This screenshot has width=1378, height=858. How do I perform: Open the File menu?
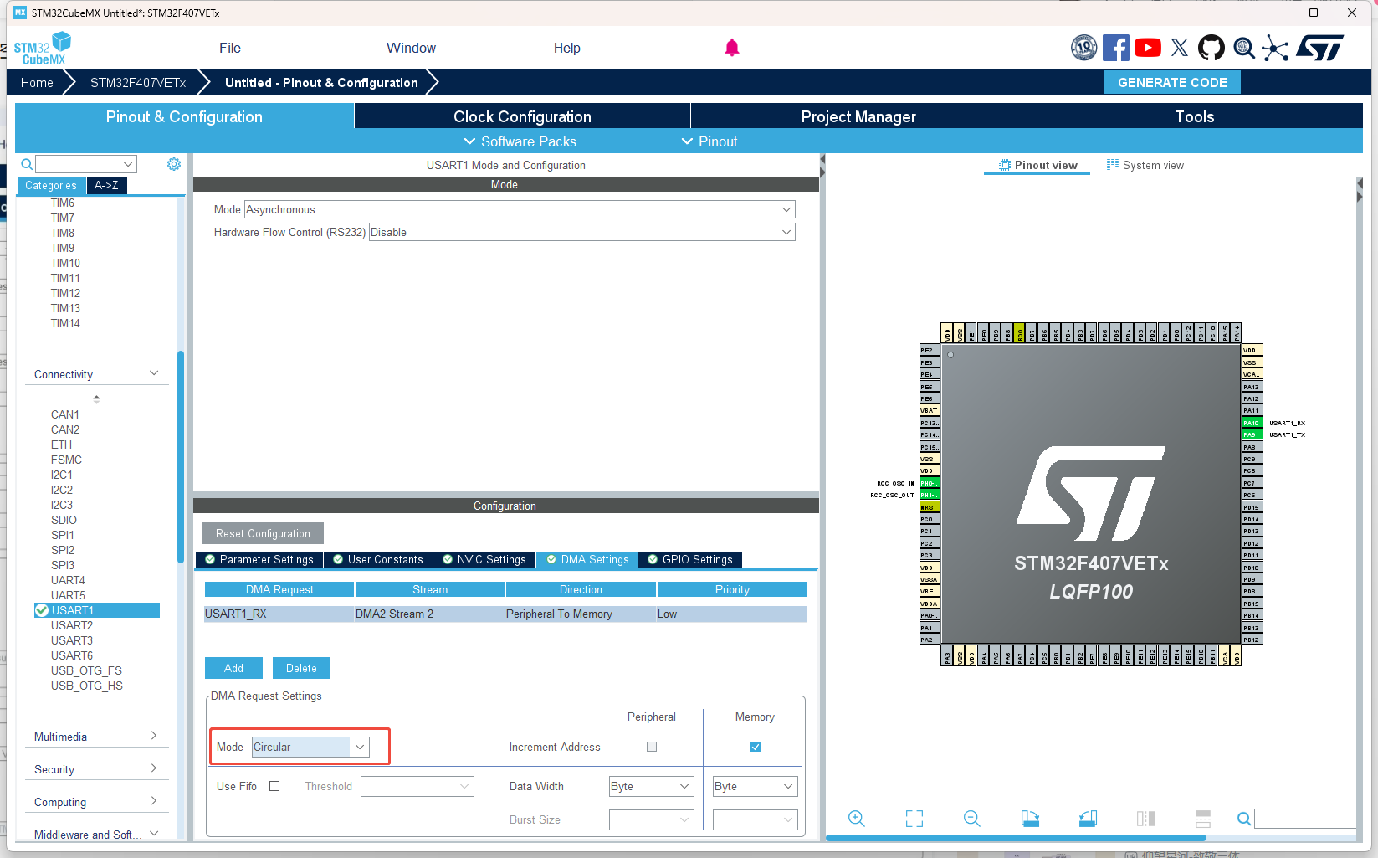pos(230,48)
